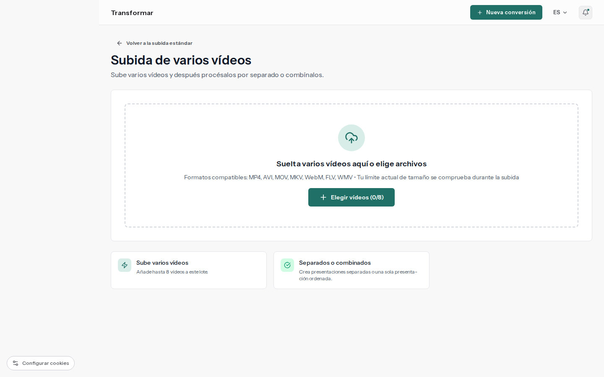This screenshot has height=377, width=604.
Task: Click the sliders icon in Configurar cookies
Action: (x=16, y=363)
